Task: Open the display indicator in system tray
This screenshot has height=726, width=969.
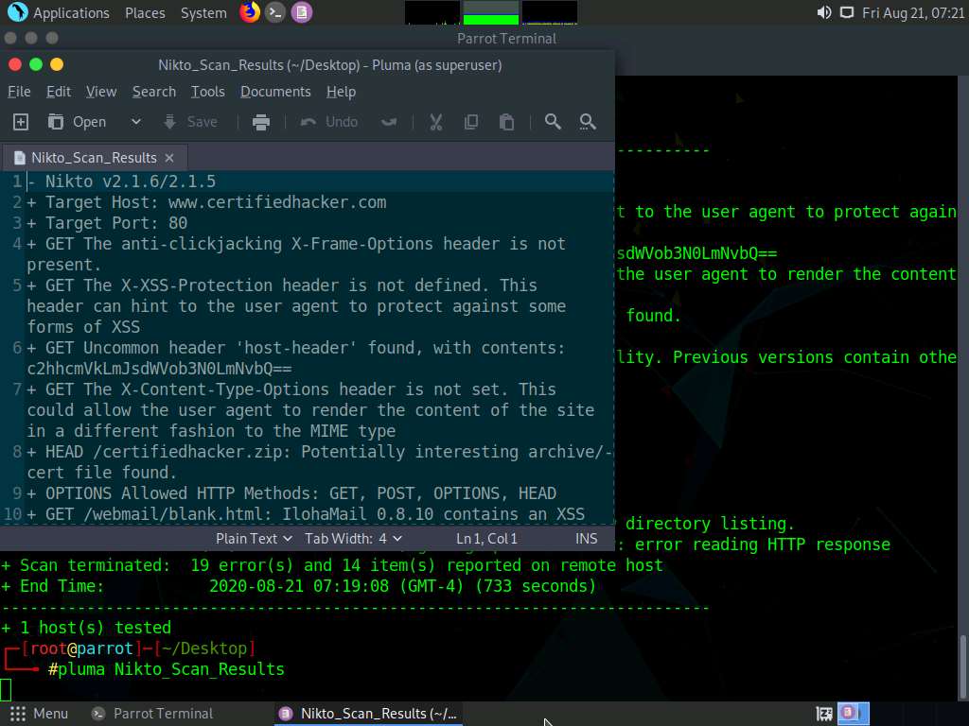Action: click(847, 13)
